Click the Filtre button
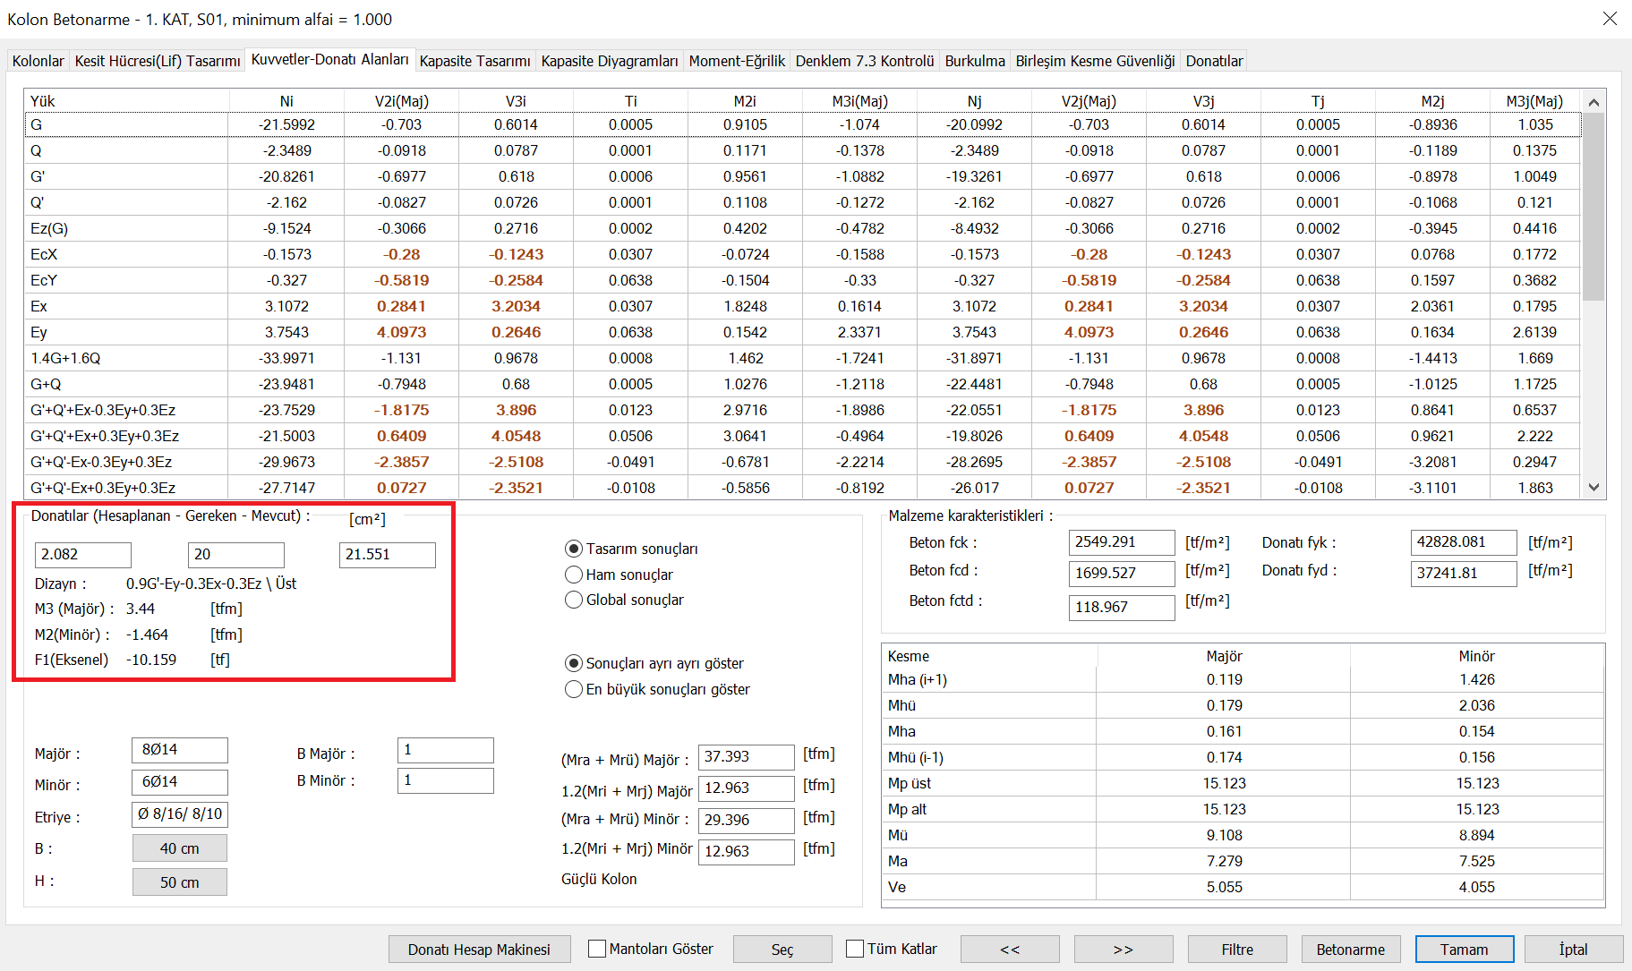1632x971 pixels. pyautogui.click(x=1236, y=950)
